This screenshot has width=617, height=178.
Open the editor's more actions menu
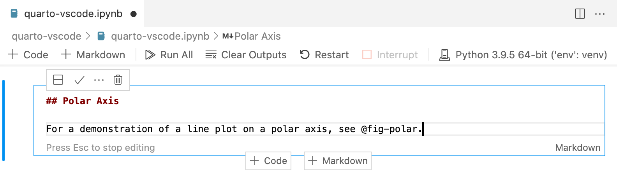click(x=600, y=14)
